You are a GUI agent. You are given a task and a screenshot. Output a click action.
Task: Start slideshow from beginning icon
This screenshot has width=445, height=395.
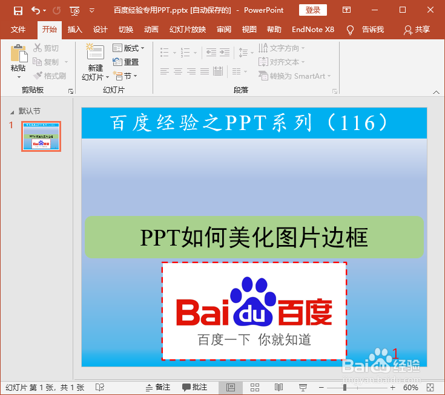coord(74,11)
